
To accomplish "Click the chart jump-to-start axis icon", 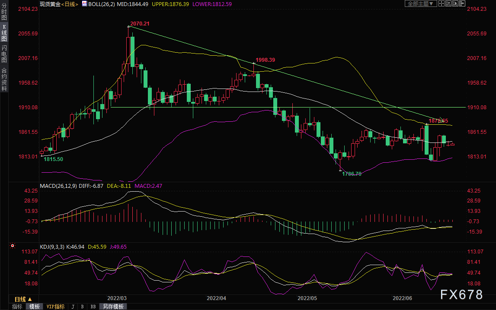I will point(448,3).
